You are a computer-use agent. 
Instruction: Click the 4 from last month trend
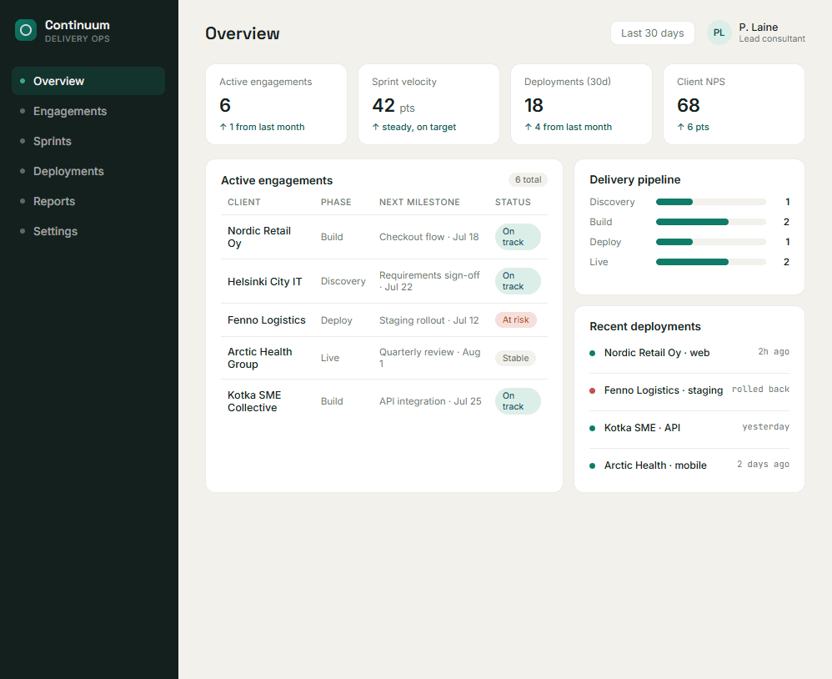[x=569, y=127]
